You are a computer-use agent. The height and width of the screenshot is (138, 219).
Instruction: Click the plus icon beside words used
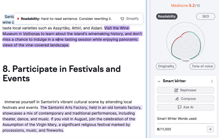(x=210, y=129)
